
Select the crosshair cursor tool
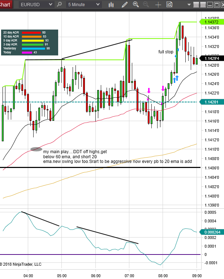[158, 5]
